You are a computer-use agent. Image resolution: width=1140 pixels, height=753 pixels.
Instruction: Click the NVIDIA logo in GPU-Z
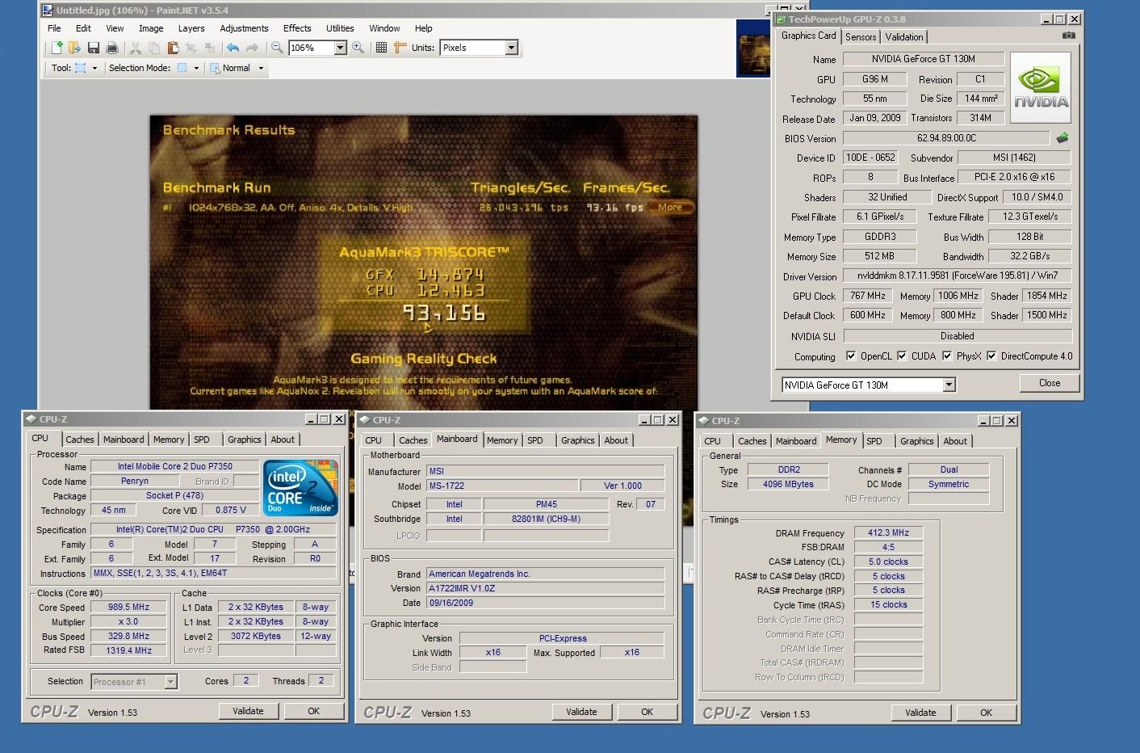(1041, 87)
